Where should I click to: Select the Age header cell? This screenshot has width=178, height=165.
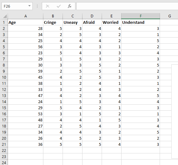tap(26, 22)
